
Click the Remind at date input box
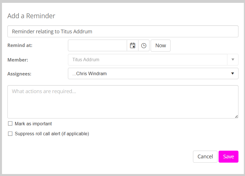coord(97,46)
